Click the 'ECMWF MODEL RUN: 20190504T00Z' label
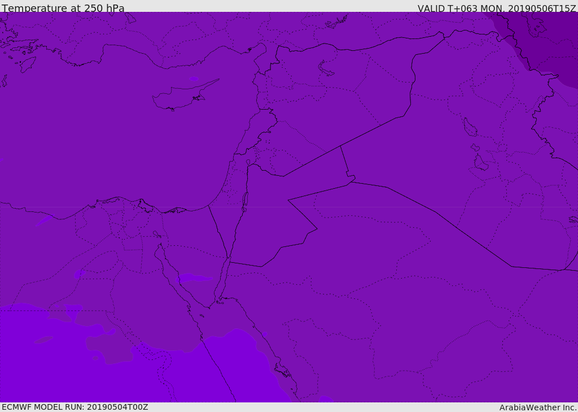578x412 pixels. (75, 407)
